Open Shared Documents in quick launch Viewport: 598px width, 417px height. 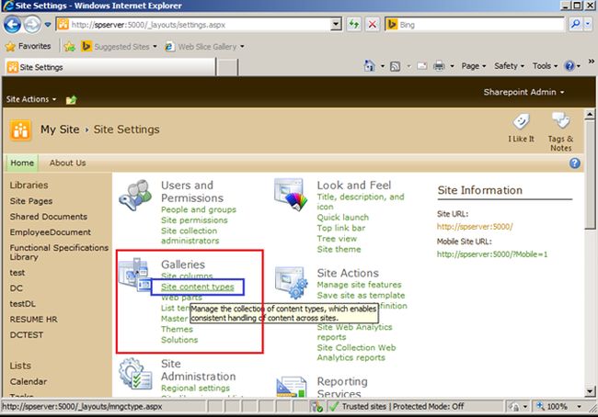click(x=49, y=216)
